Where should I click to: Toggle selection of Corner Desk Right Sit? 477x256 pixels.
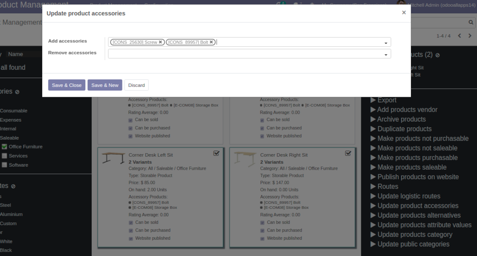pos(348,153)
